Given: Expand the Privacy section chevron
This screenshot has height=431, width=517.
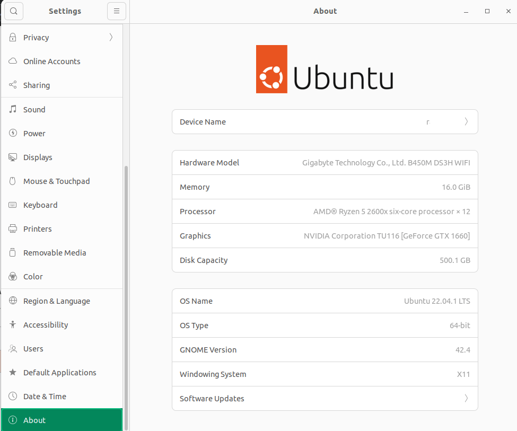Looking at the screenshot, I should coord(110,37).
